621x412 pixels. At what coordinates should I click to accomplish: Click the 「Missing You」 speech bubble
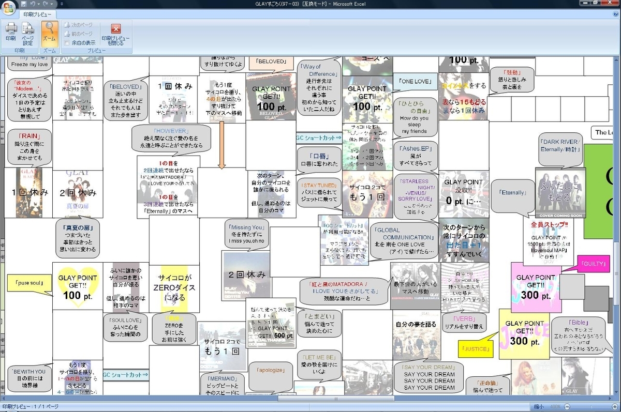point(247,234)
